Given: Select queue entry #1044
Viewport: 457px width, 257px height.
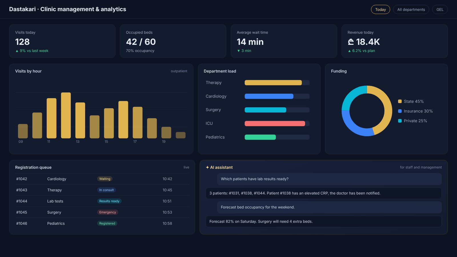Looking at the screenshot, I should 102,201.
